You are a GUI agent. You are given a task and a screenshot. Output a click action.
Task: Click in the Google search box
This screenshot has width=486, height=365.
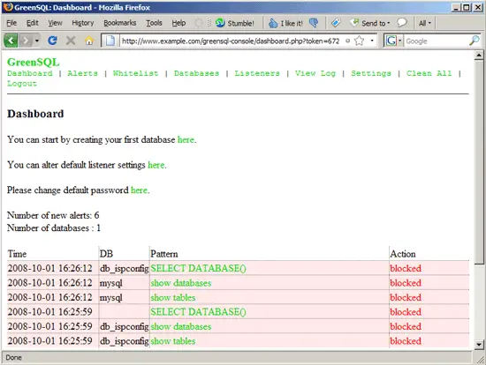pos(437,41)
